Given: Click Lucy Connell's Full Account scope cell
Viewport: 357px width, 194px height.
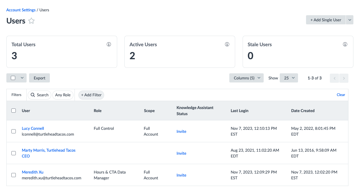Looking at the screenshot, I should click(151, 131).
